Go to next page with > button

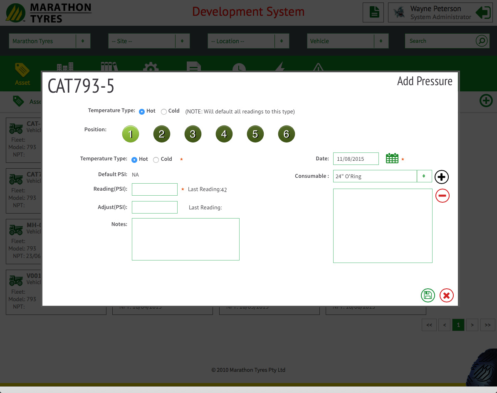tap(472, 325)
